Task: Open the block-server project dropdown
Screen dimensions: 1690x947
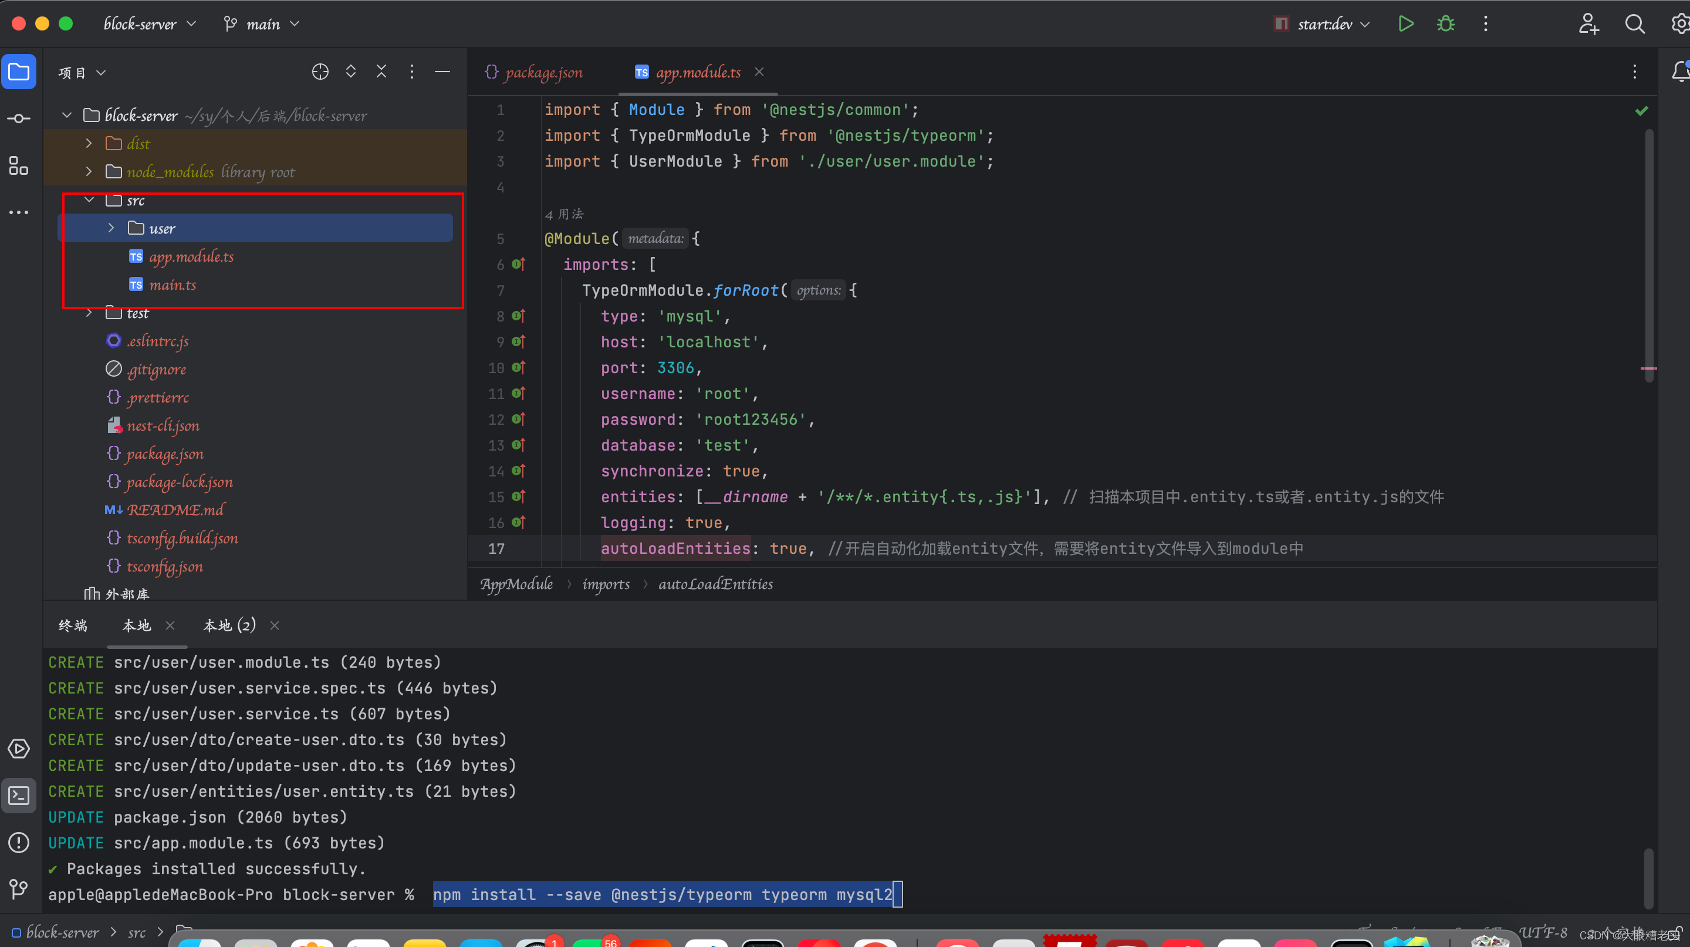Action: 150,24
